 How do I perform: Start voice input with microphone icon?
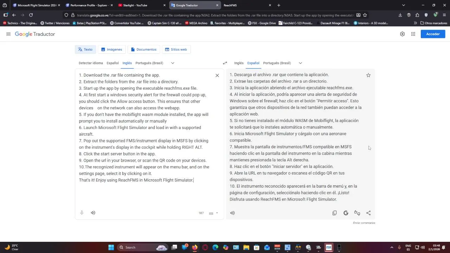pos(82,213)
